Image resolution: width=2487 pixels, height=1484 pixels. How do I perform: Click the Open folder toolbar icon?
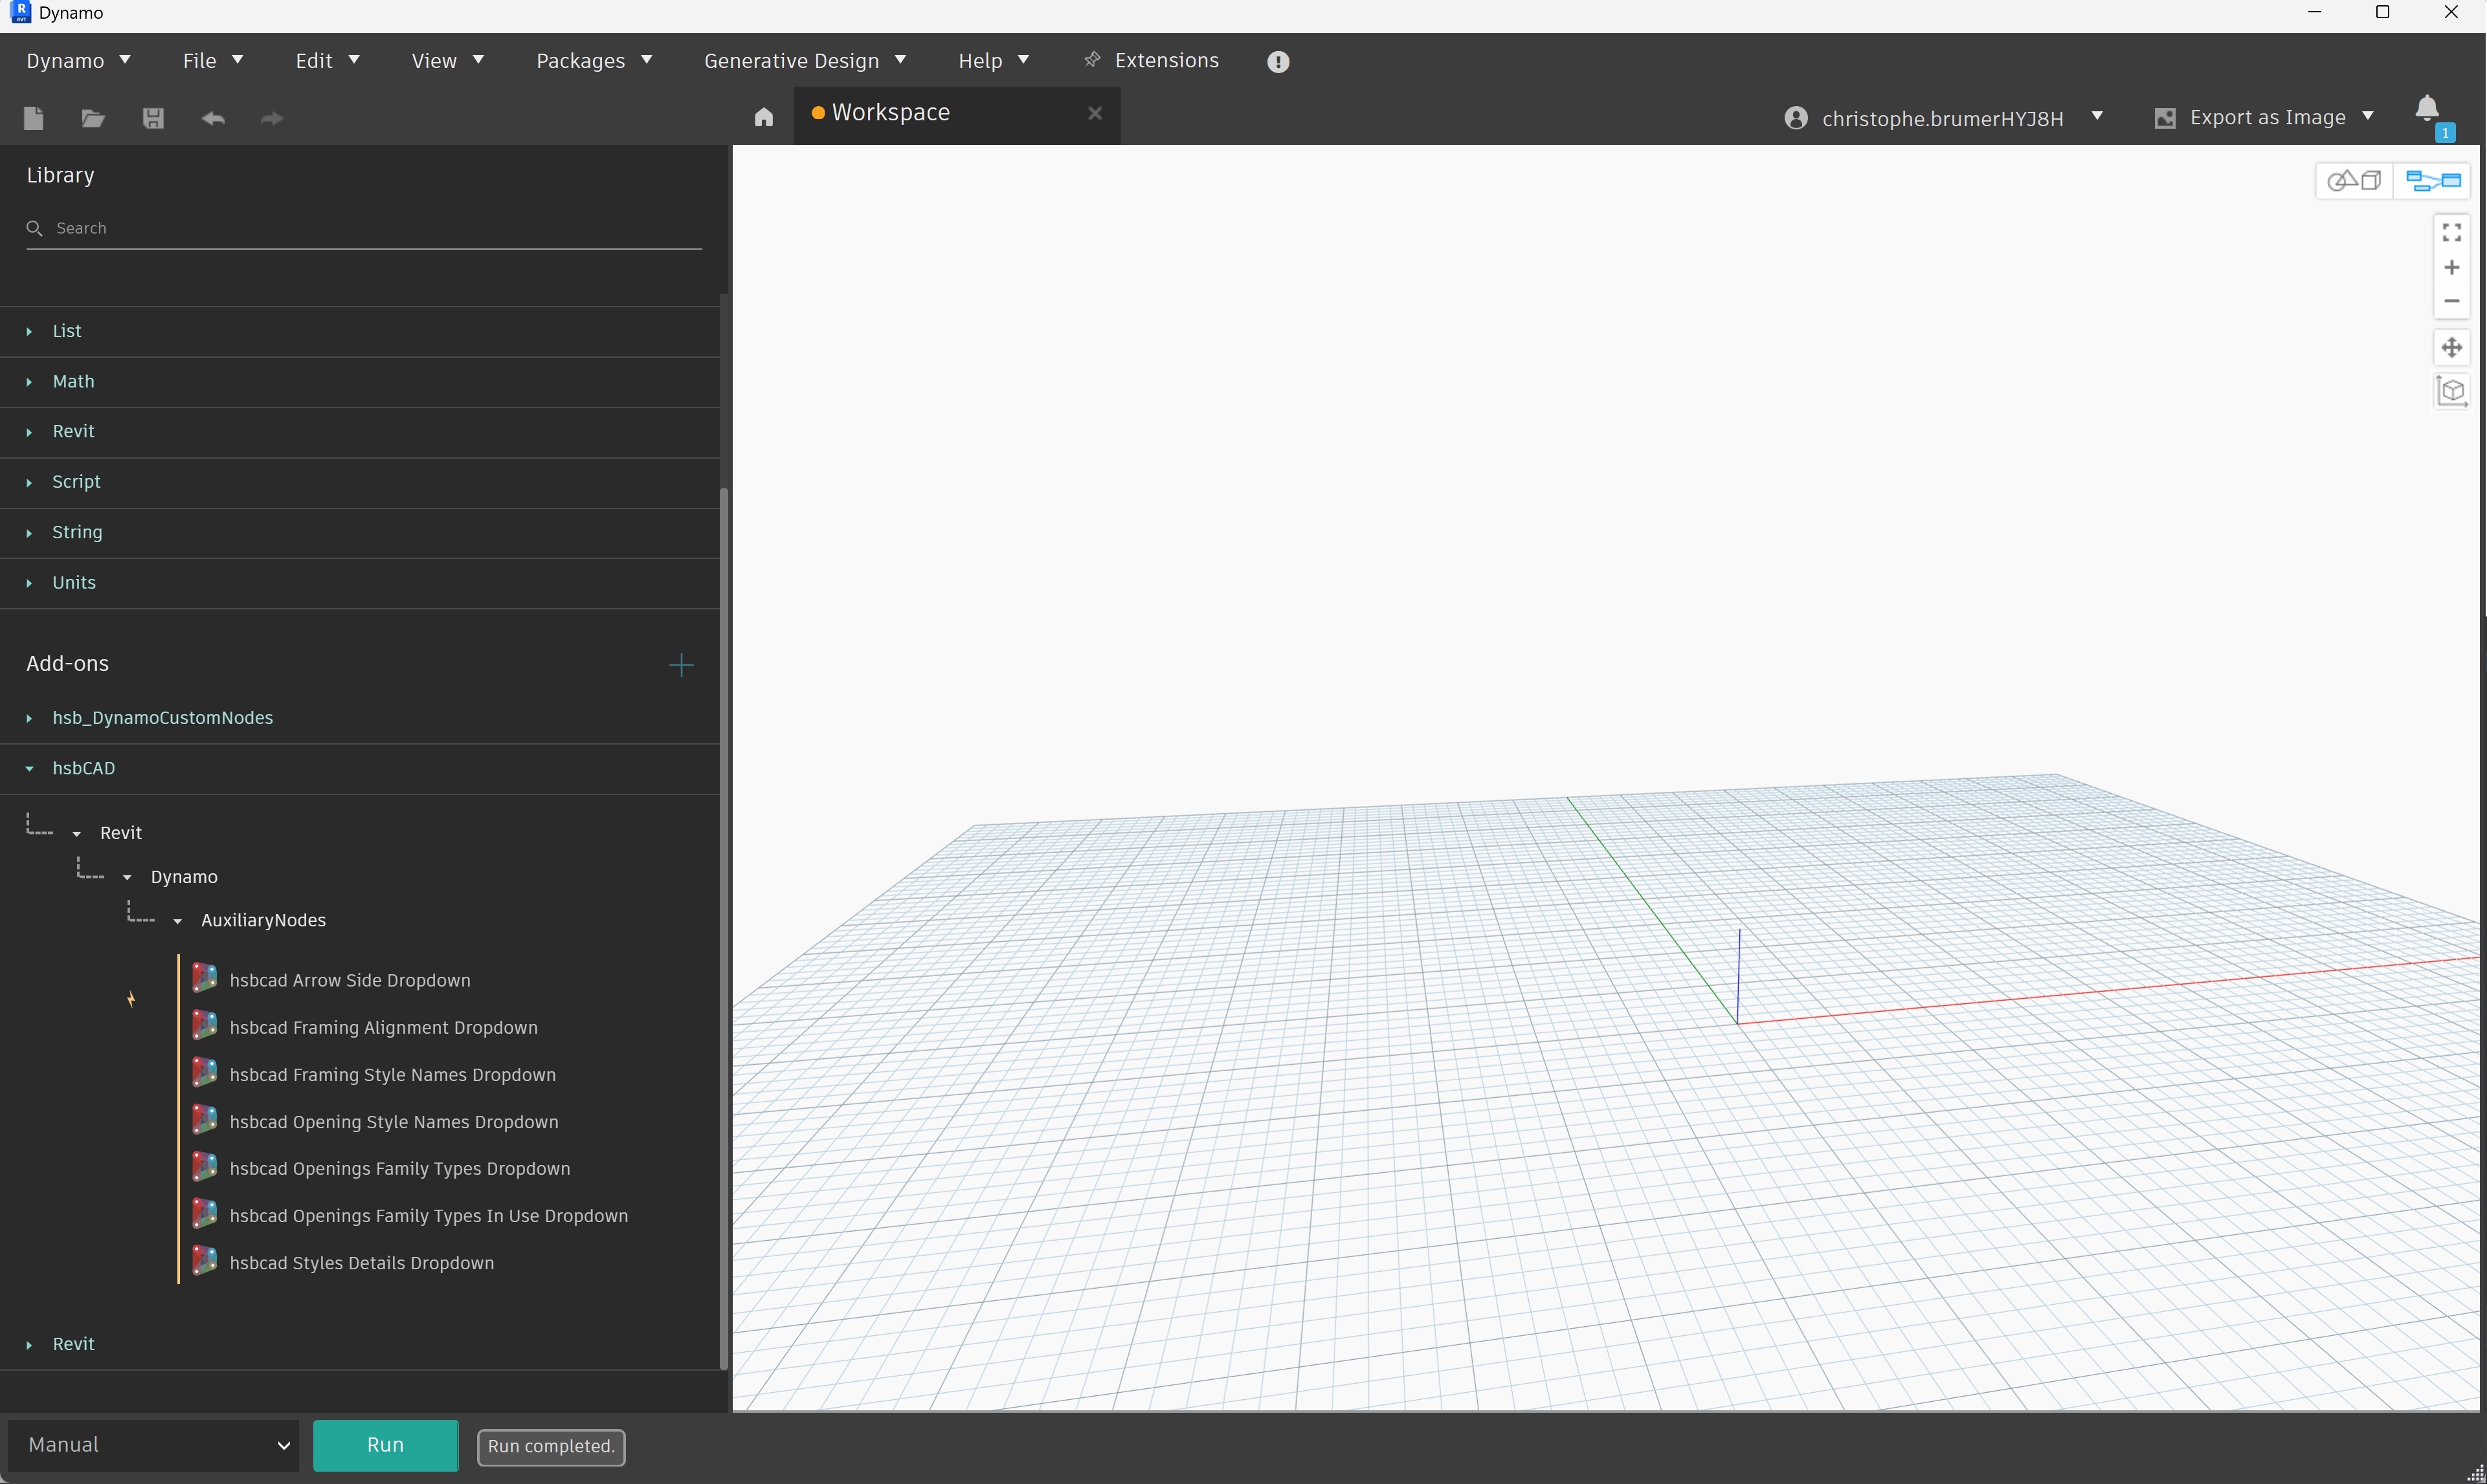click(x=93, y=118)
